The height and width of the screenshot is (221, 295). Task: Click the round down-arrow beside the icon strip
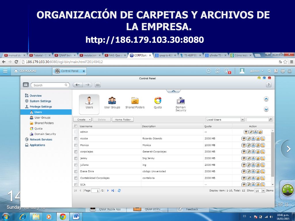pyautogui.click(x=266, y=109)
